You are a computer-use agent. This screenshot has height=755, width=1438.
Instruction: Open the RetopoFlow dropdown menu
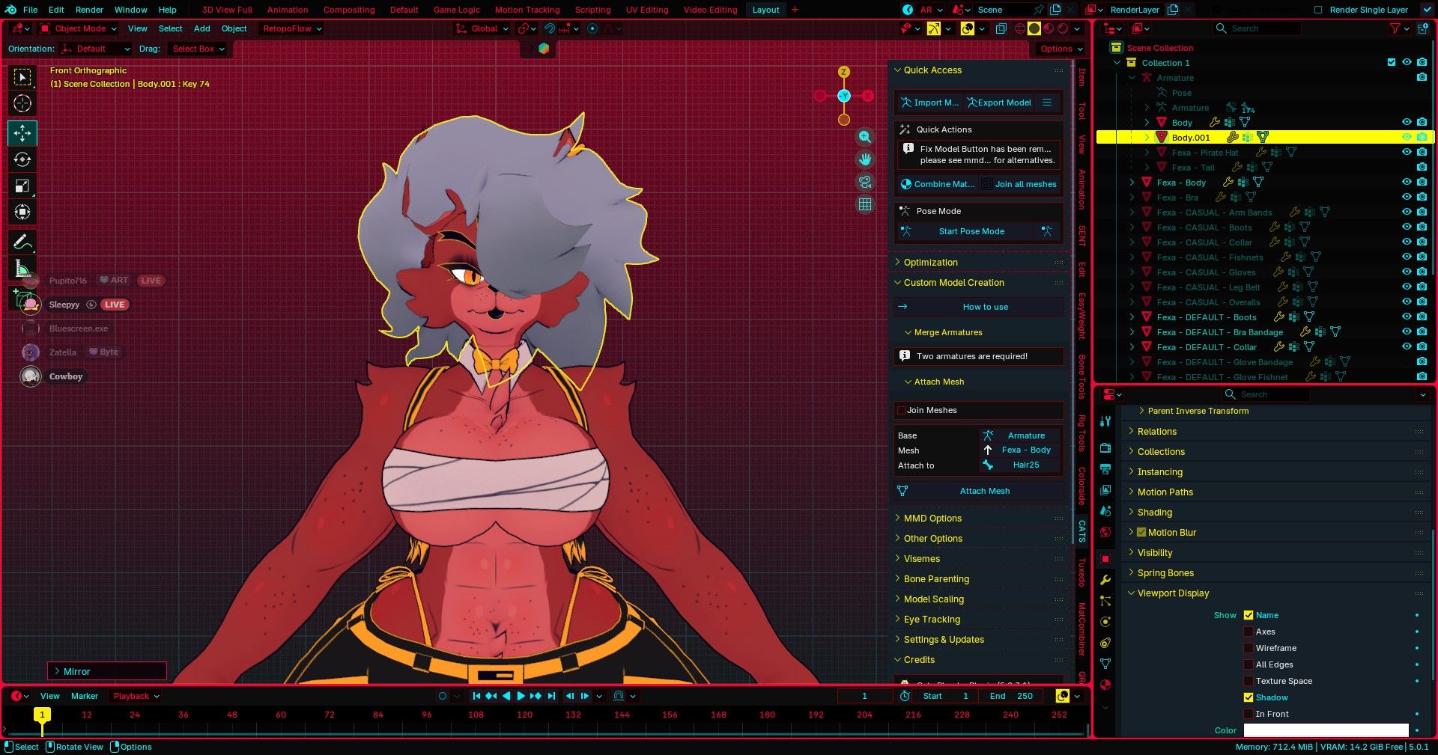pos(291,28)
